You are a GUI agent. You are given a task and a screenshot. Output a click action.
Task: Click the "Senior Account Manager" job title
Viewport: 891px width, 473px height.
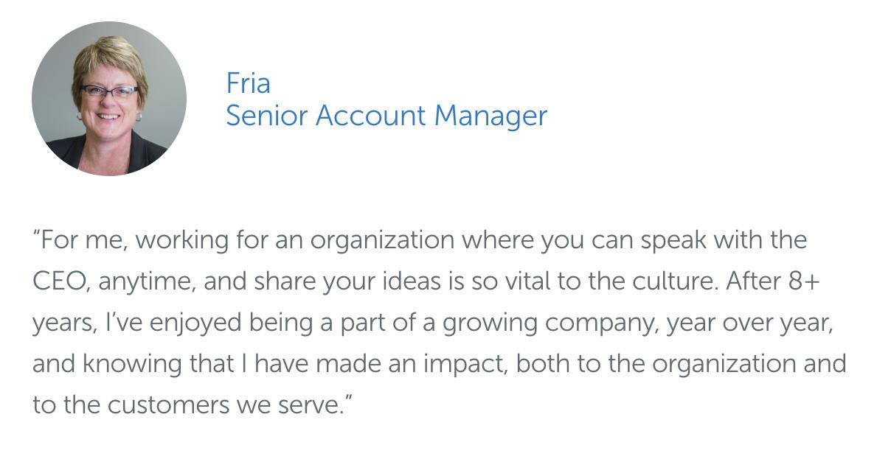point(386,116)
